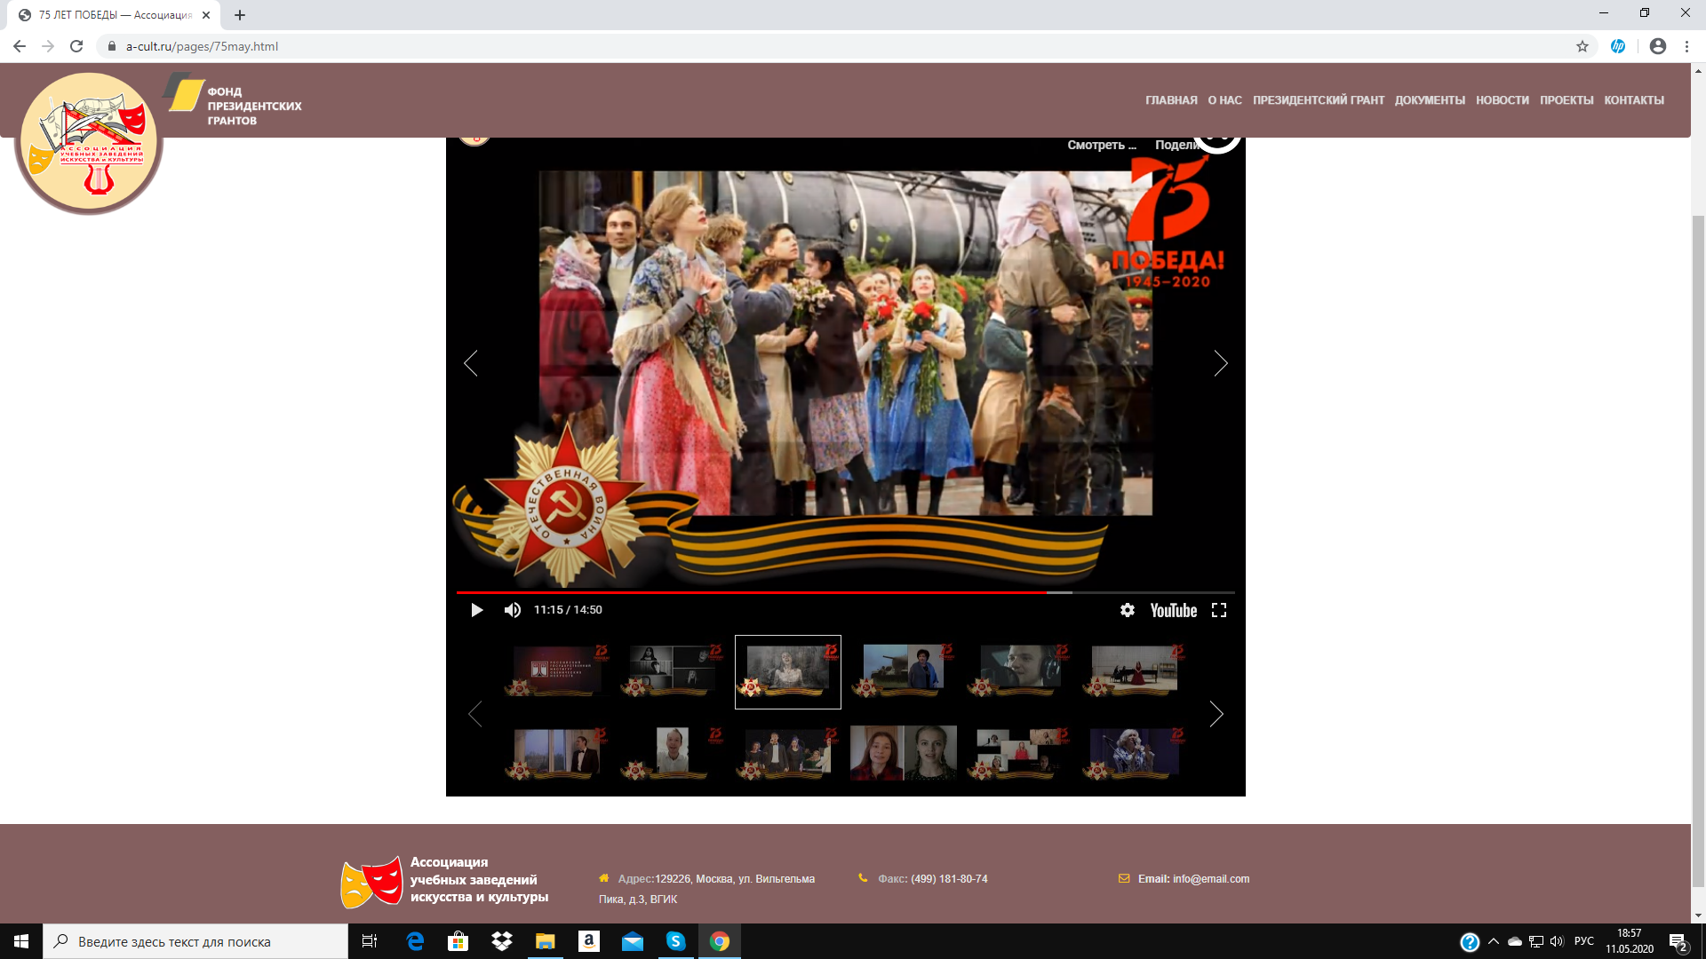Click the Смотреть watch later button
Viewport: 1706px width, 959px height.
[x=1102, y=145]
